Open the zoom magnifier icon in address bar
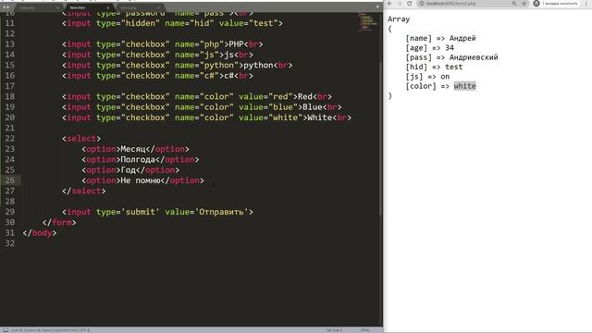 click(514, 4)
